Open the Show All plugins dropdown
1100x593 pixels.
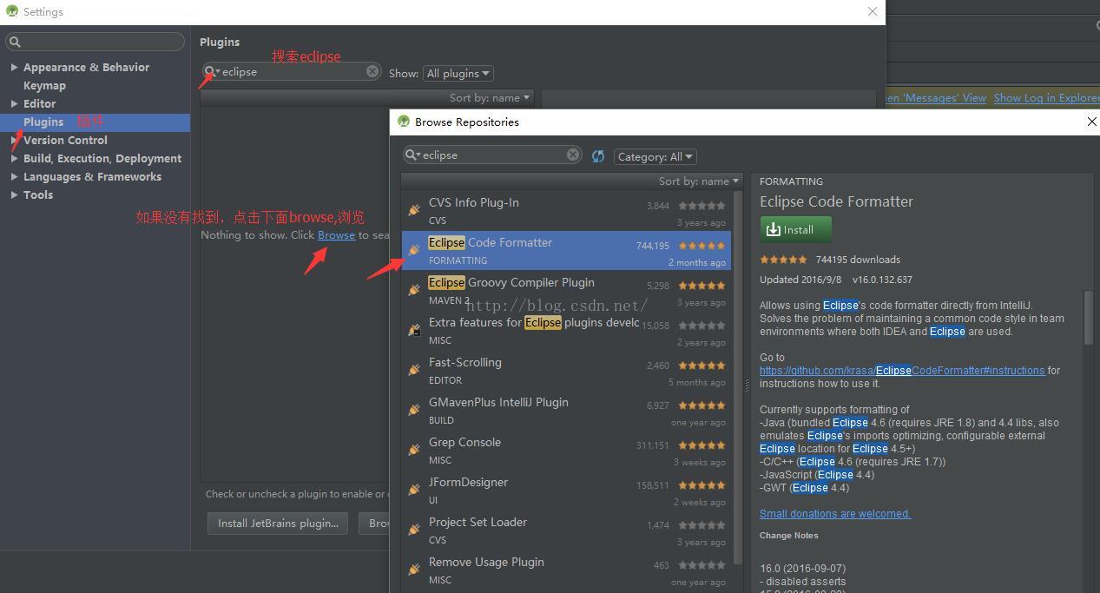[x=458, y=74]
